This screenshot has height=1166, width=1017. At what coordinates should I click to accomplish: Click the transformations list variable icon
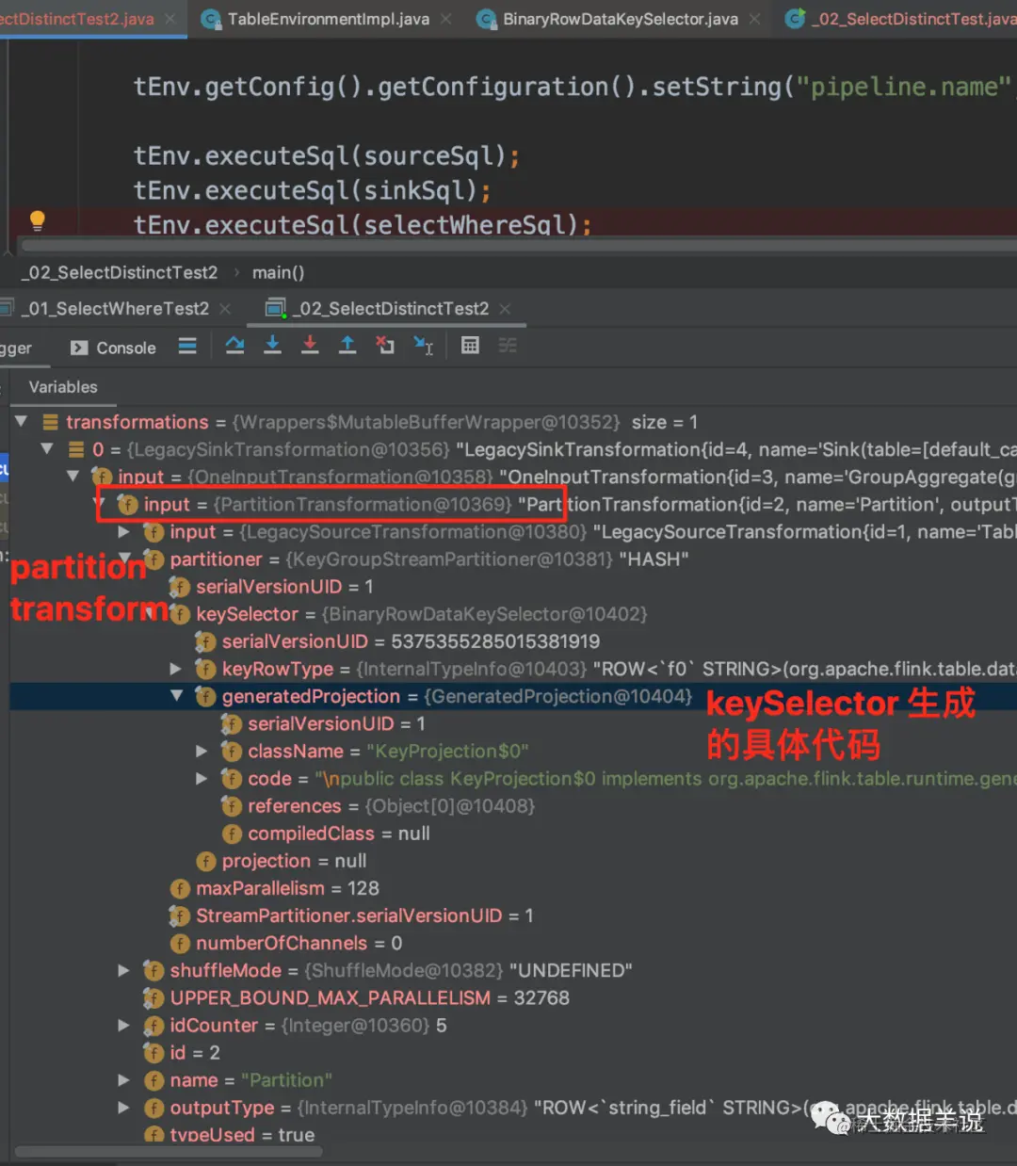(51, 422)
